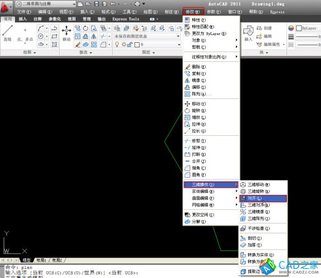321x278 pixels.
Task: Toggle the layer light bulb on/off icon
Action: click(117, 45)
